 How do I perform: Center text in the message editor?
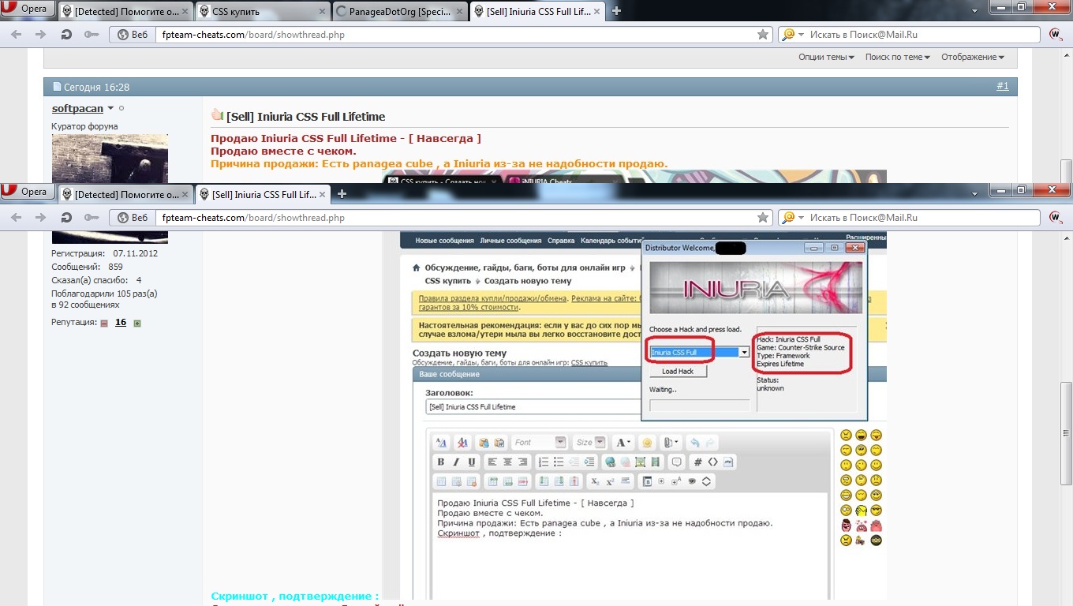click(x=507, y=462)
